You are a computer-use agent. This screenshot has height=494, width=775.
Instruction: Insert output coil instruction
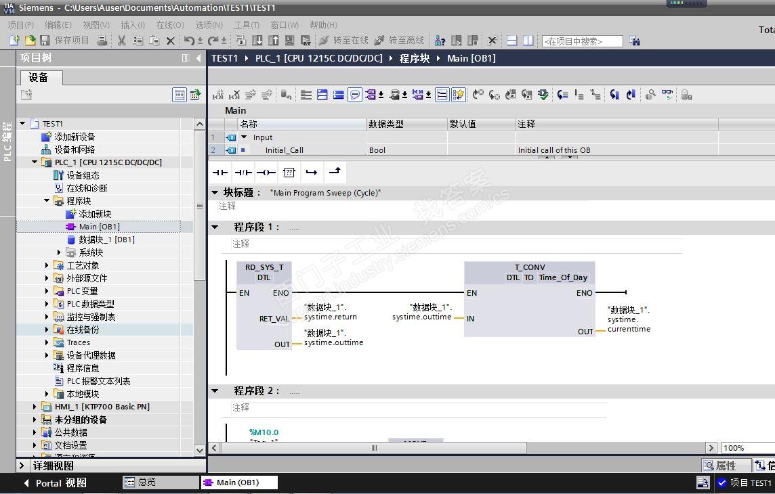click(x=266, y=173)
